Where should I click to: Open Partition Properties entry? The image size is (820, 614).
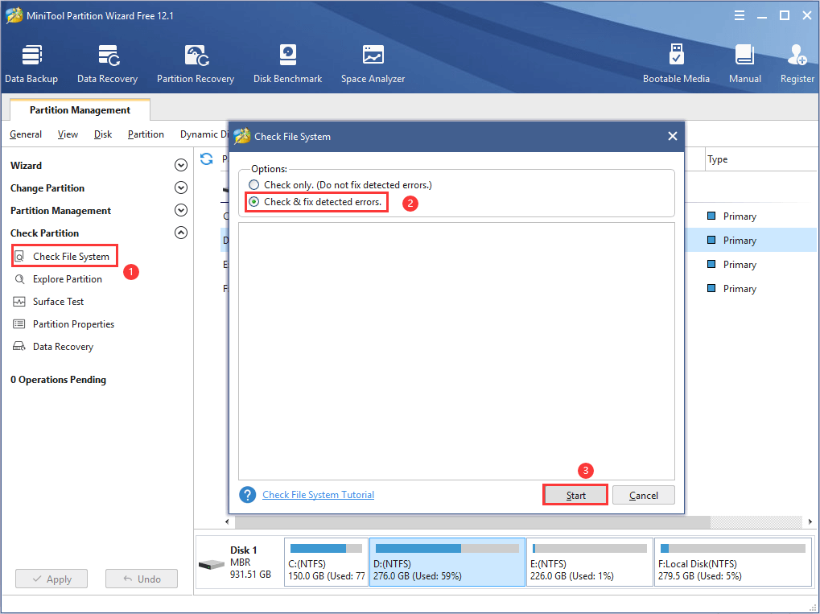pos(73,323)
